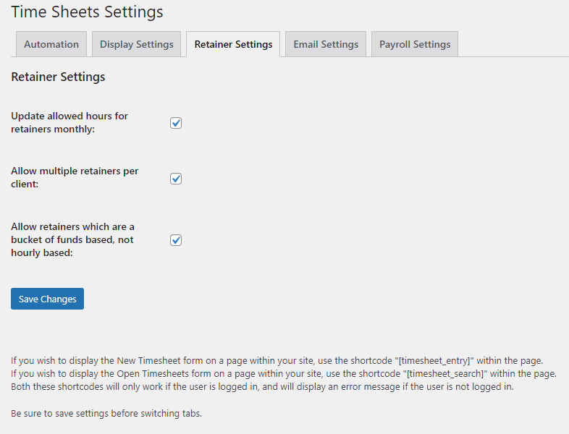The height and width of the screenshot is (434, 569).
Task: Click the [timesheet_entry] shortcode text
Action: 434,361
